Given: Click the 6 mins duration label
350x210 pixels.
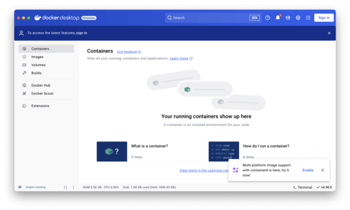Looking at the screenshot, I should (x=248, y=157).
